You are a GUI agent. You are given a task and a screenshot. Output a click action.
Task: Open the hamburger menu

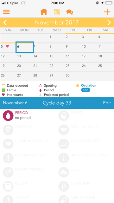coord(6,12)
